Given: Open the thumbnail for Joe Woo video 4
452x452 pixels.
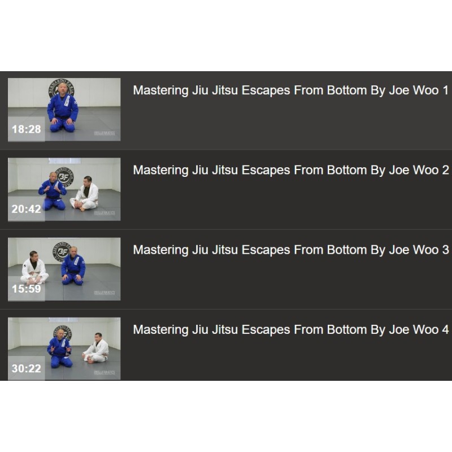Looking at the screenshot, I should coord(64,349).
